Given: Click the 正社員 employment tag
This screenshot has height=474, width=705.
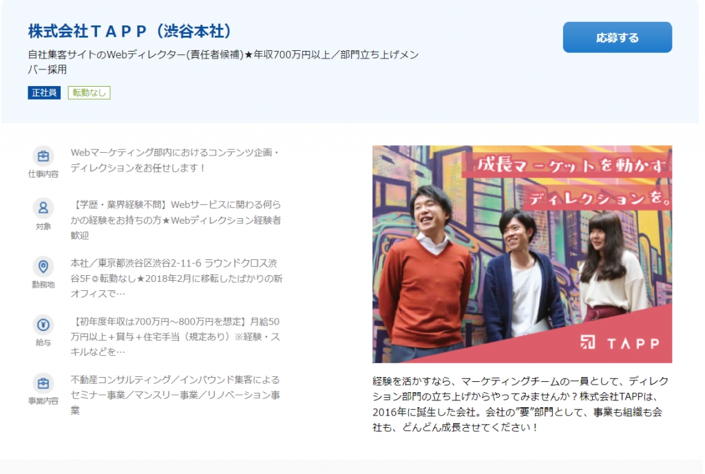Looking at the screenshot, I should [x=44, y=93].
